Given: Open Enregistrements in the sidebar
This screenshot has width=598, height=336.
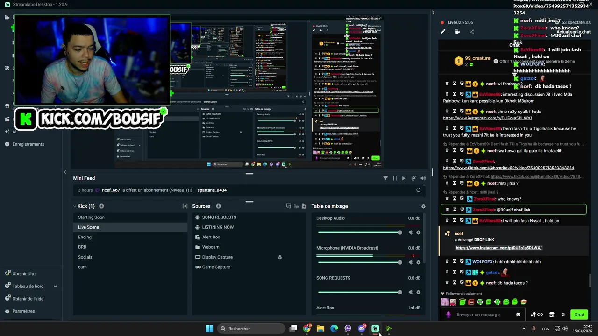Looking at the screenshot, I should 28,144.
